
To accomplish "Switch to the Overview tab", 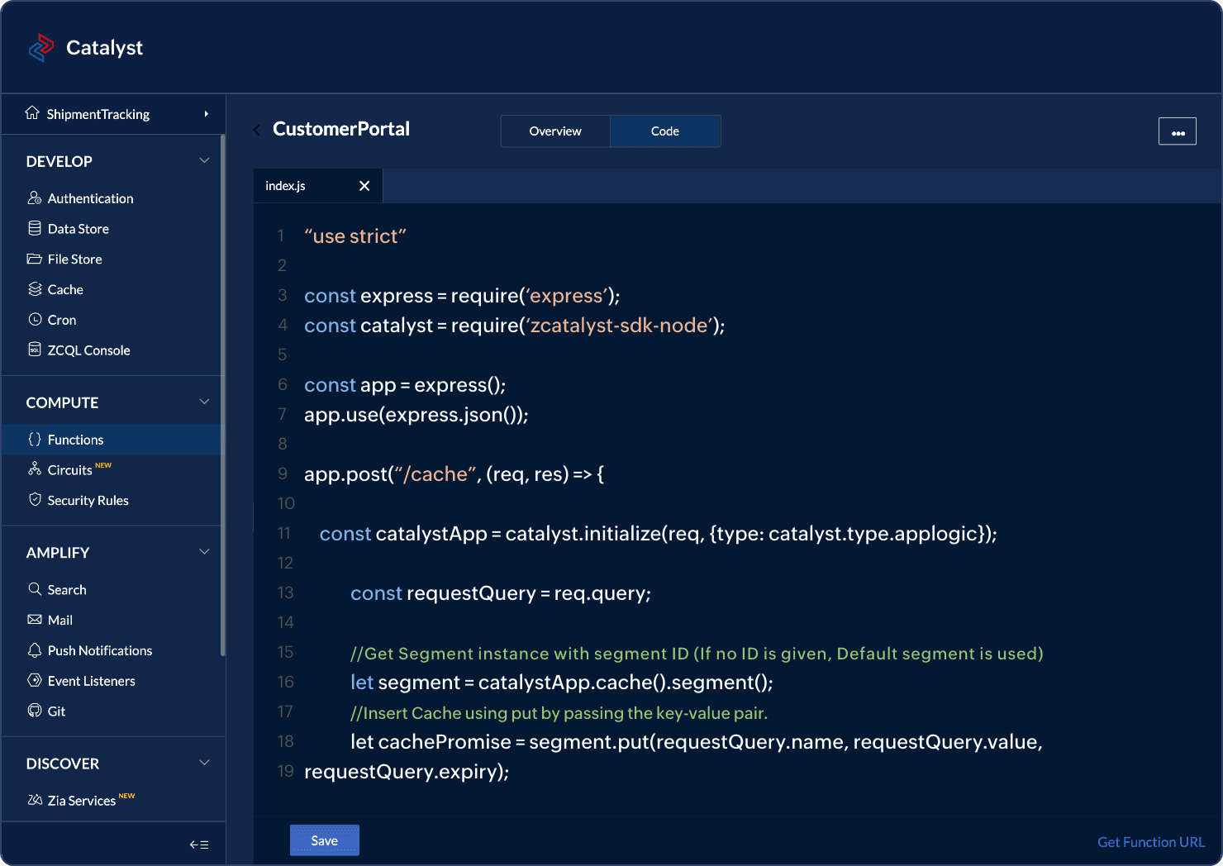I will [x=555, y=131].
